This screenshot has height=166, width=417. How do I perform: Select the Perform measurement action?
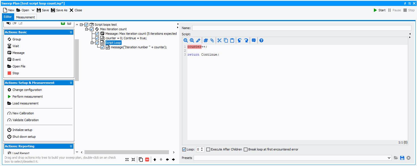(25, 97)
